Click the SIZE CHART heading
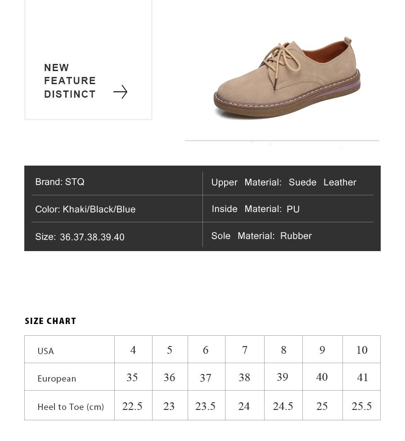The height and width of the screenshot is (441, 405). click(50, 321)
